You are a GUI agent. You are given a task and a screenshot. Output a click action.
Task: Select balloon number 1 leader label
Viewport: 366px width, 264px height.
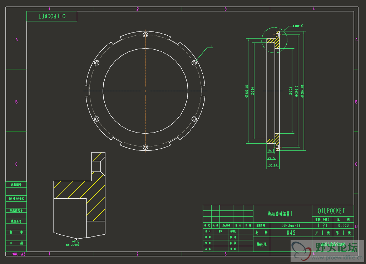[x=212, y=46]
